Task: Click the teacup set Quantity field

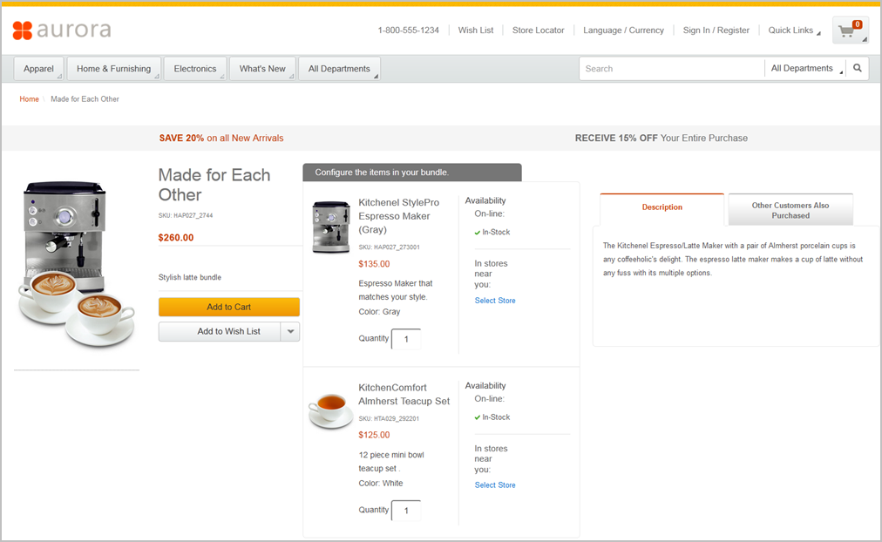Action: click(406, 511)
